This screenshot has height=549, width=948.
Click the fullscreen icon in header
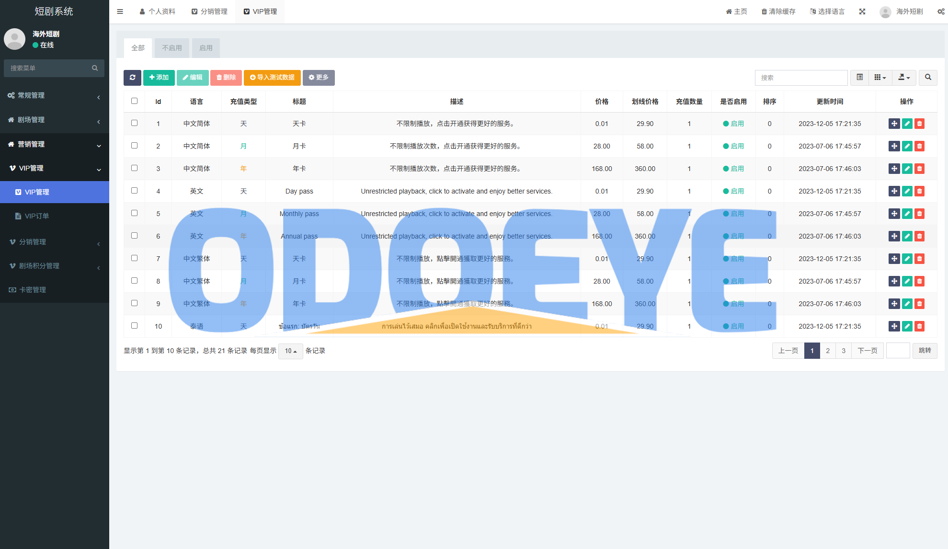point(862,11)
